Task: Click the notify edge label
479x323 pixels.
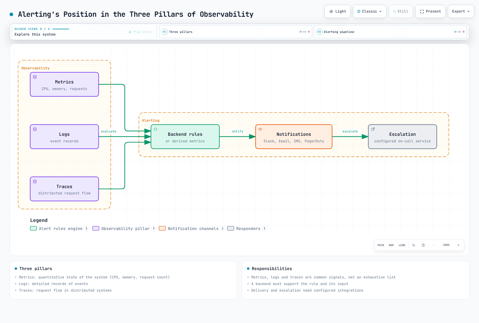Action: click(237, 131)
